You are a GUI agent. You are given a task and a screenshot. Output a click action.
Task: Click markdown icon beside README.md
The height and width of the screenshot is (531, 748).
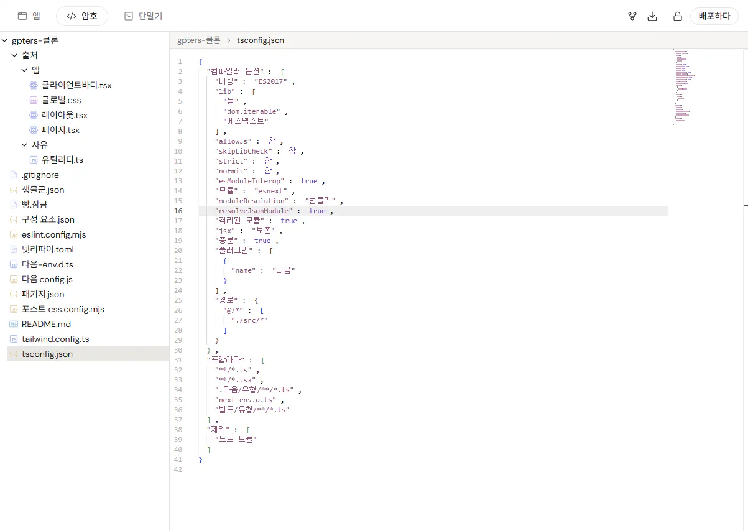14,324
